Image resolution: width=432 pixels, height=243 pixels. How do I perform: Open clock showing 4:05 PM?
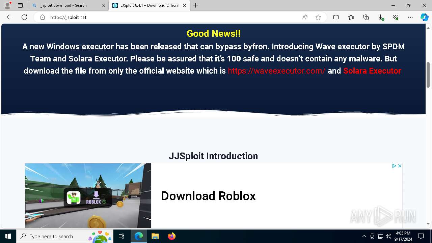[x=403, y=236]
